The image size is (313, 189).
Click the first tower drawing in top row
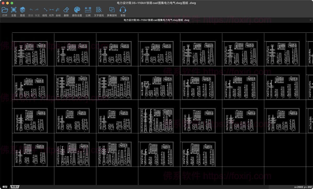click(31, 54)
